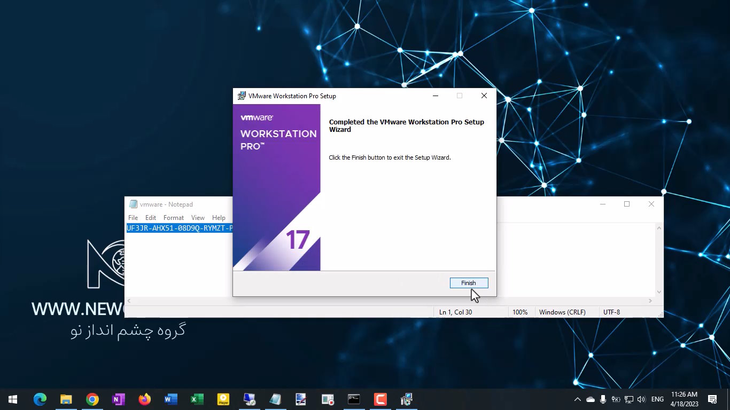Open the Format menu in Notepad

pyautogui.click(x=174, y=218)
